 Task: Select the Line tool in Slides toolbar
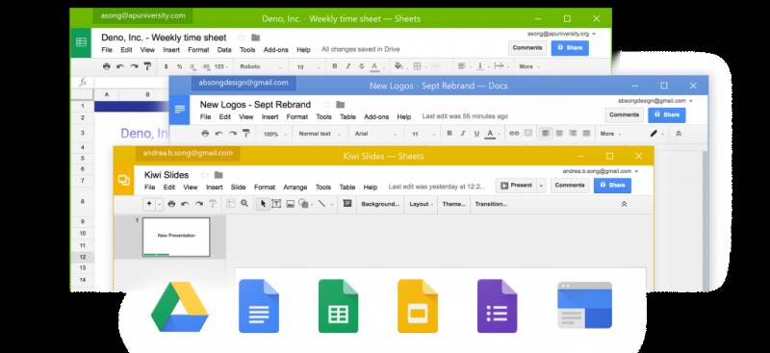click(x=321, y=204)
